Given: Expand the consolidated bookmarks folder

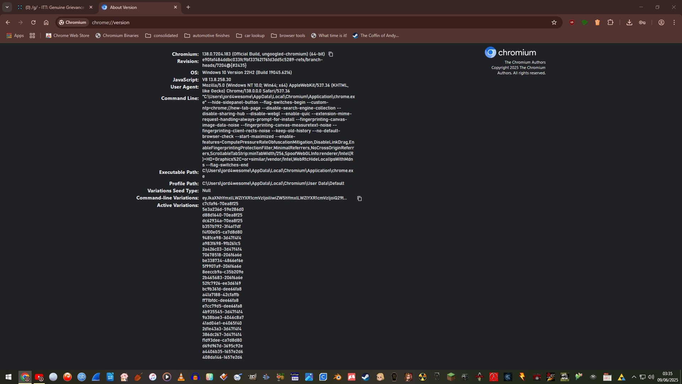Looking at the screenshot, I should click(x=162, y=36).
